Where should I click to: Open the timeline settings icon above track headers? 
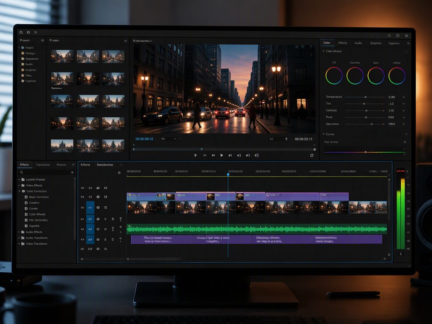[x=119, y=173]
